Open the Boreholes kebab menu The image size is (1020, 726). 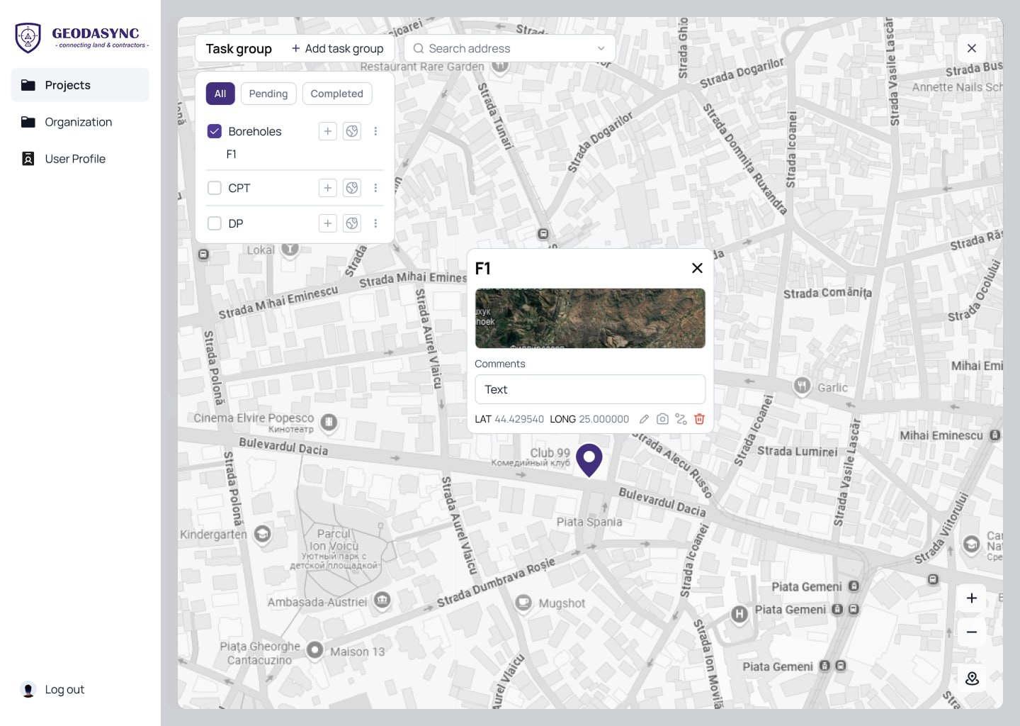tap(376, 131)
